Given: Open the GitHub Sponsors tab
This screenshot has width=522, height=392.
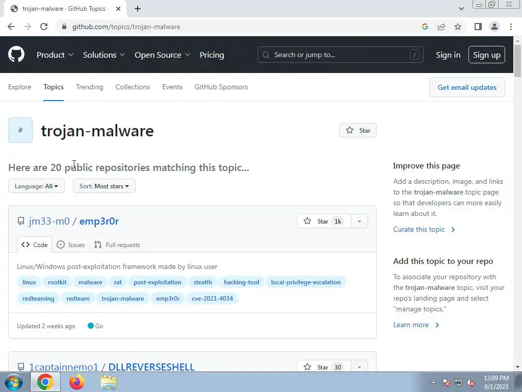Looking at the screenshot, I should click(221, 87).
